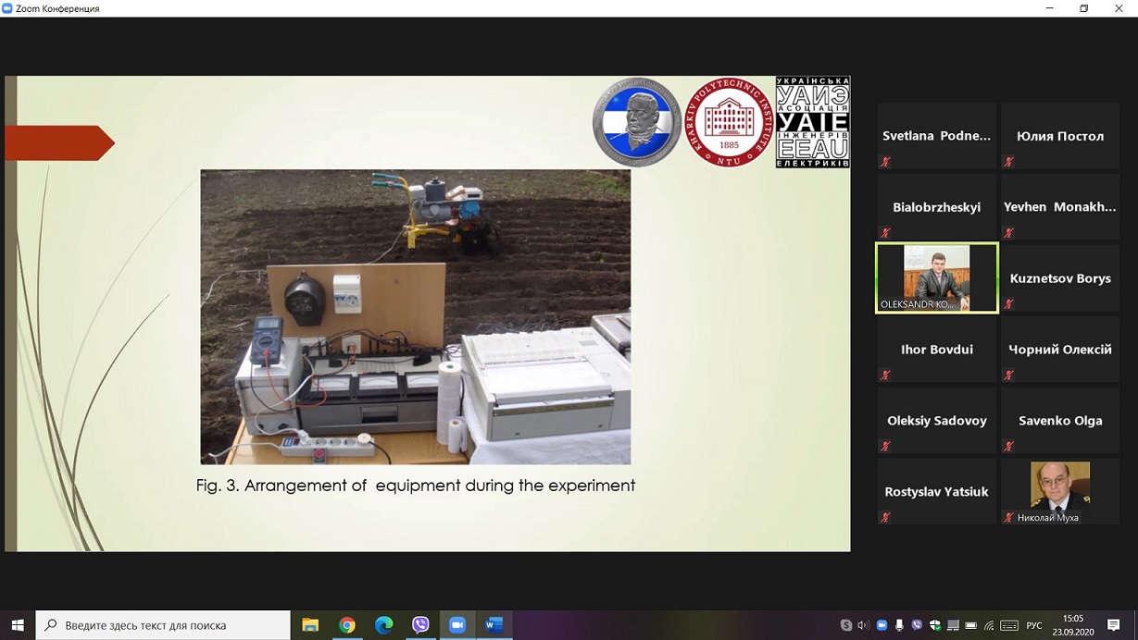The image size is (1138, 640).
Task: Click the speaker volume tray icon
Action: [863, 626]
